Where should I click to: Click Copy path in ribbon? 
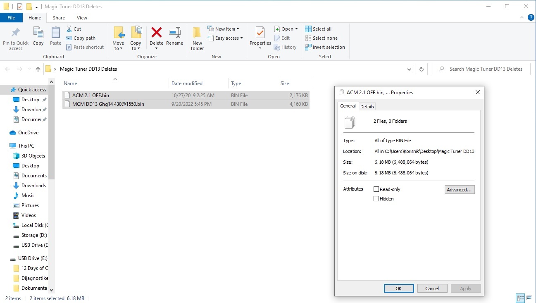tap(81, 38)
